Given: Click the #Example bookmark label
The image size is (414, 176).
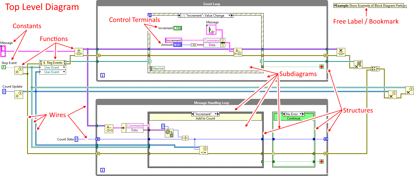Looking at the screenshot, I should 369,6.
